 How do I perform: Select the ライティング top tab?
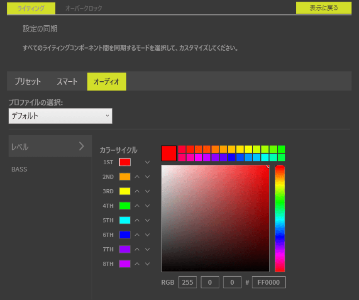(32, 8)
